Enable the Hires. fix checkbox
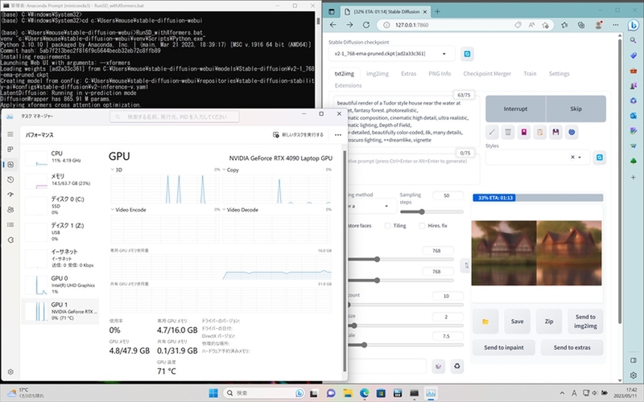This screenshot has width=644, height=402. pyautogui.click(x=422, y=226)
